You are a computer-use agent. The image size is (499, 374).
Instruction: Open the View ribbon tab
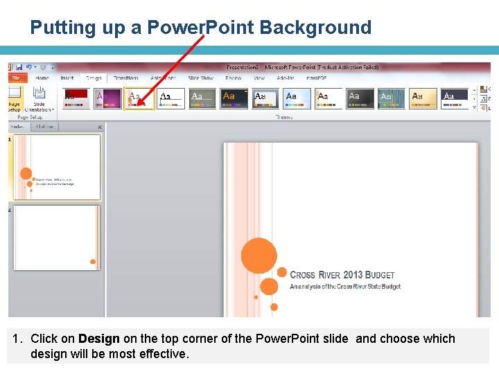(259, 78)
